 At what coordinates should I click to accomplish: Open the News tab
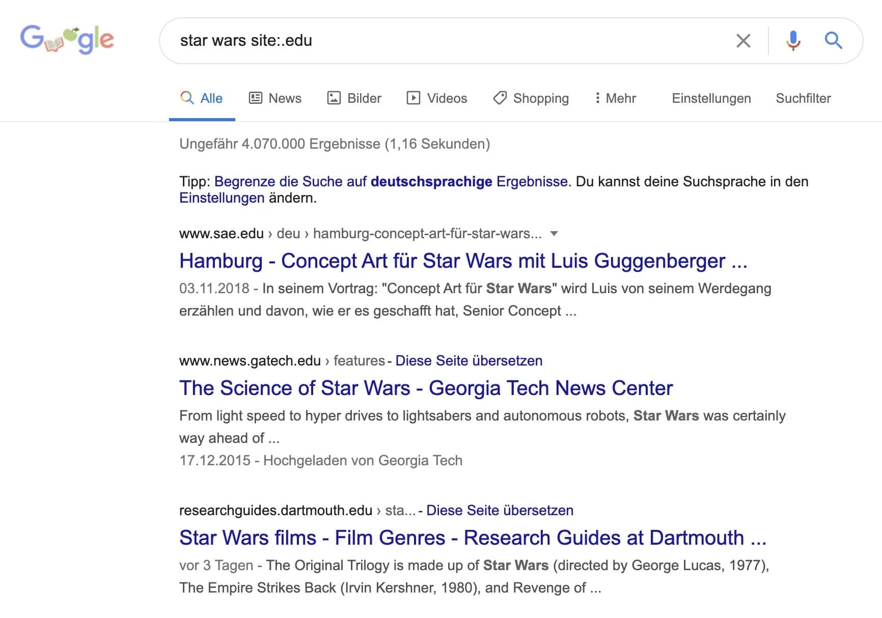click(x=275, y=98)
